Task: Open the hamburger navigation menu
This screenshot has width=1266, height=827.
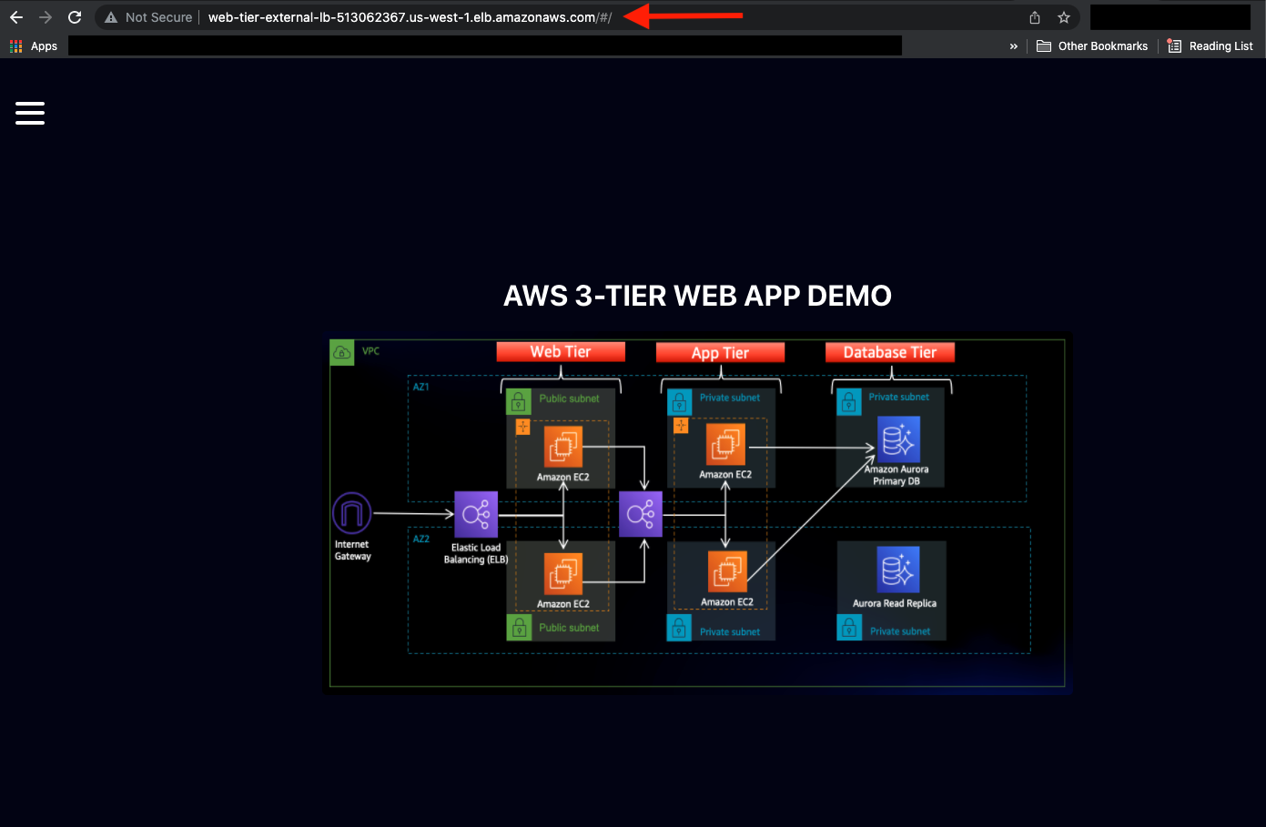Action: pyautogui.click(x=30, y=113)
